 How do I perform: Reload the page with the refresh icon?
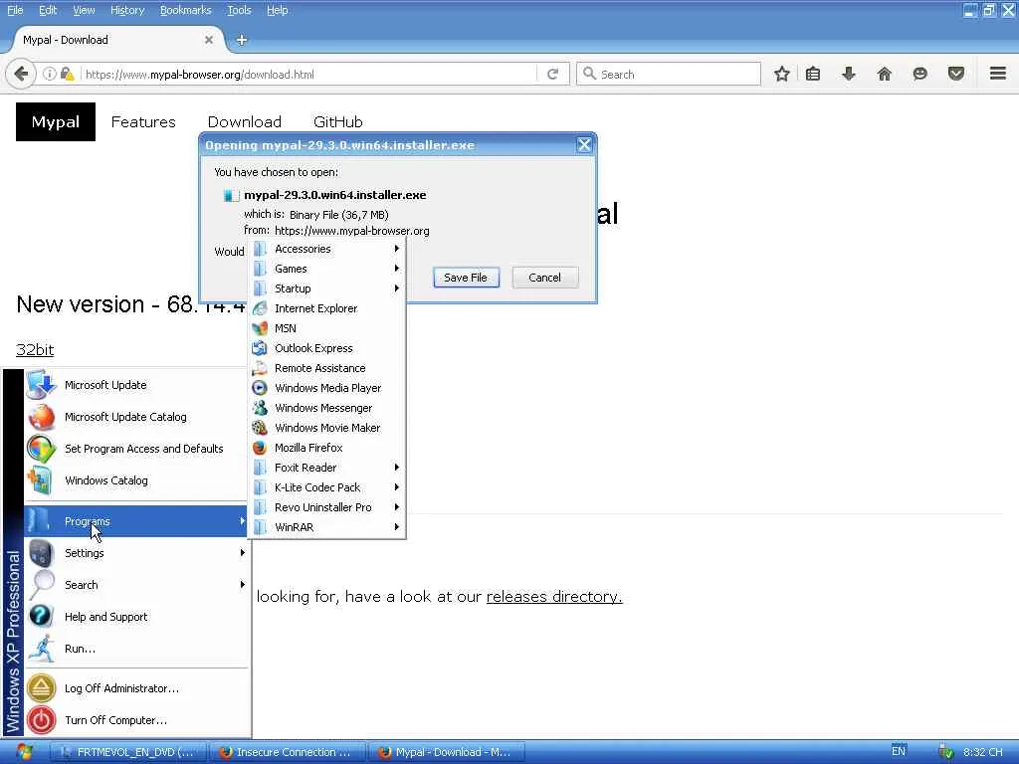tap(553, 74)
